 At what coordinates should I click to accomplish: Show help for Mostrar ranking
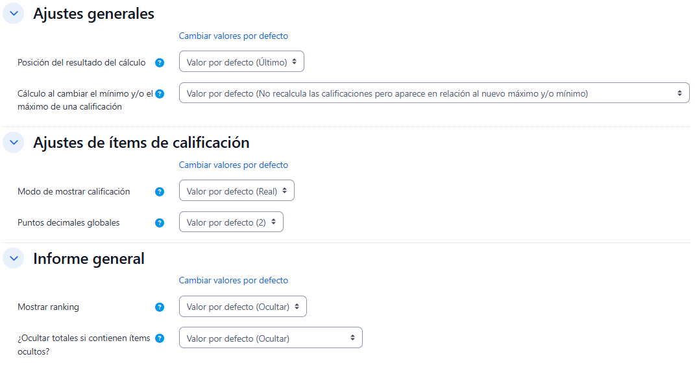[x=160, y=307]
